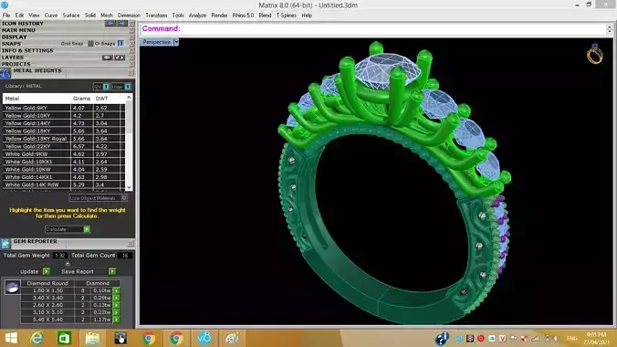
Task: Open the Curve menu
Action: coord(51,16)
